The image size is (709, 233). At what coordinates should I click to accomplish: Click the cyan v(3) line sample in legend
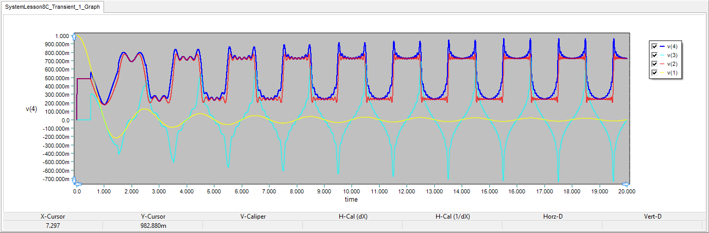point(662,56)
